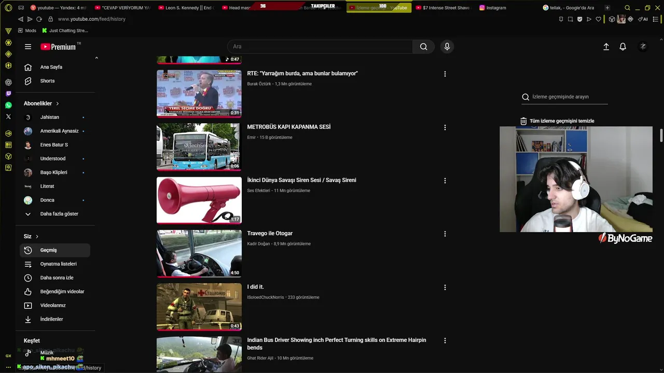
Task: Expand the 'Siz' section chevron
Action: point(37,237)
